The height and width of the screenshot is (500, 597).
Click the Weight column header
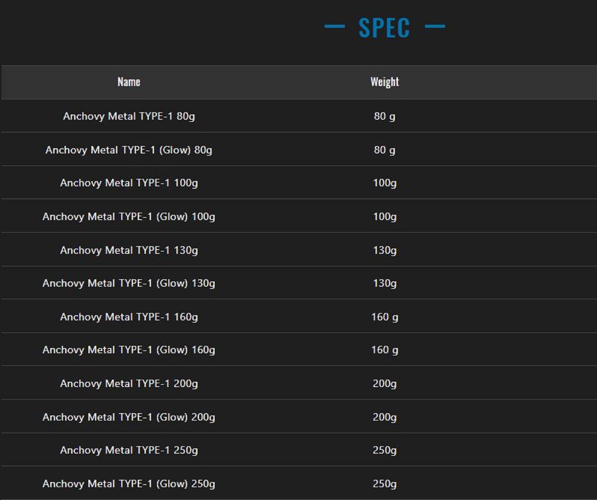tap(384, 82)
